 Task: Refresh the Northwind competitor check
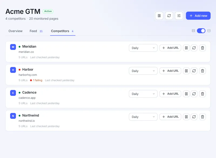click(x=194, y=117)
